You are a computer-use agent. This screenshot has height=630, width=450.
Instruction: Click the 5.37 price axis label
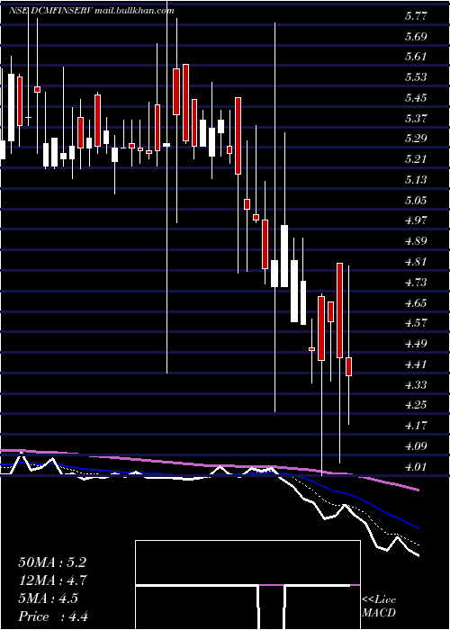(416, 118)
